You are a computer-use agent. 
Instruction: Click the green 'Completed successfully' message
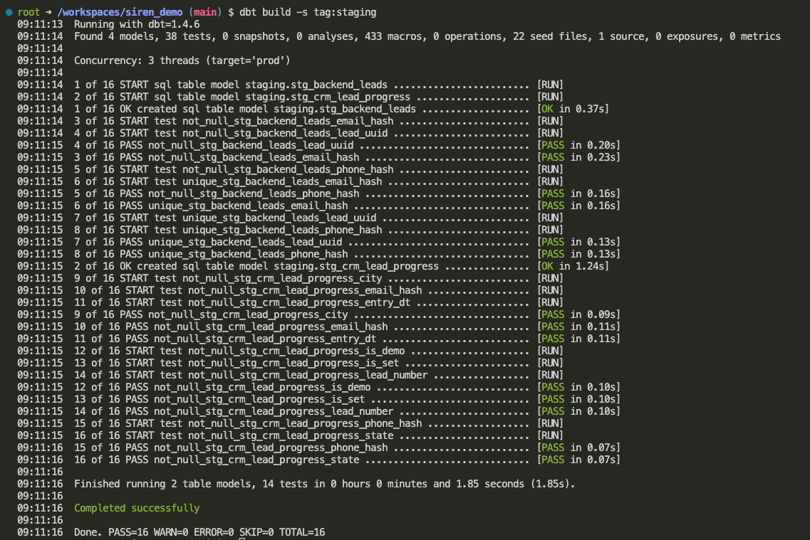pos(136,508)
